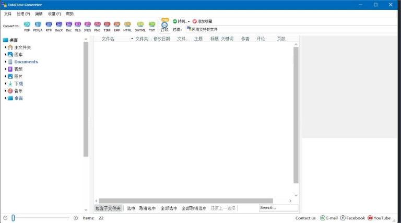This screenshot has height=223, width=401.
Task: Click folder tree scrollbar down arrow
Action: [86, 210]
